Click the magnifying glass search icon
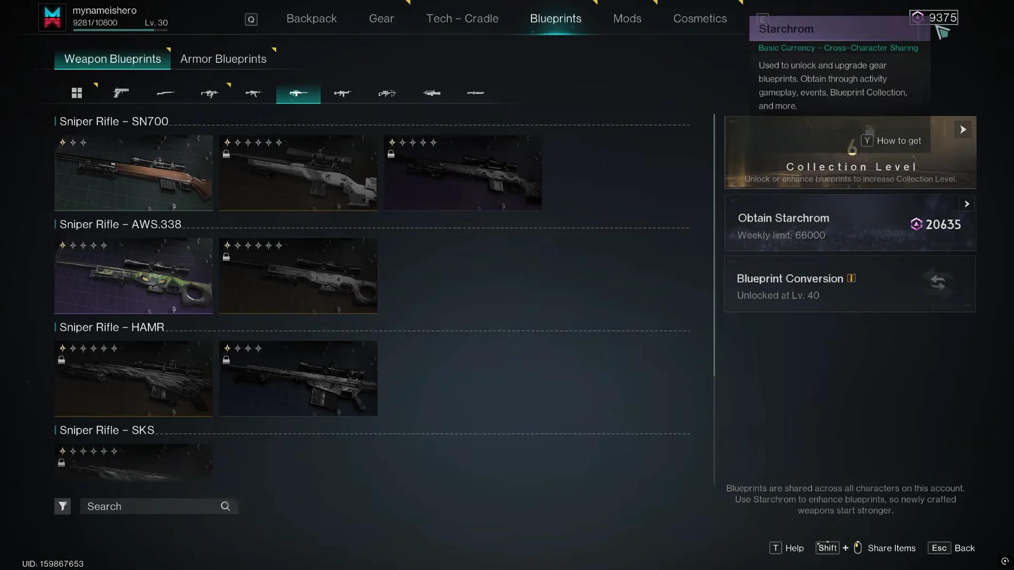Image resolution: width=1014 pixels, height=570 pixels. (x=226, y=506)
